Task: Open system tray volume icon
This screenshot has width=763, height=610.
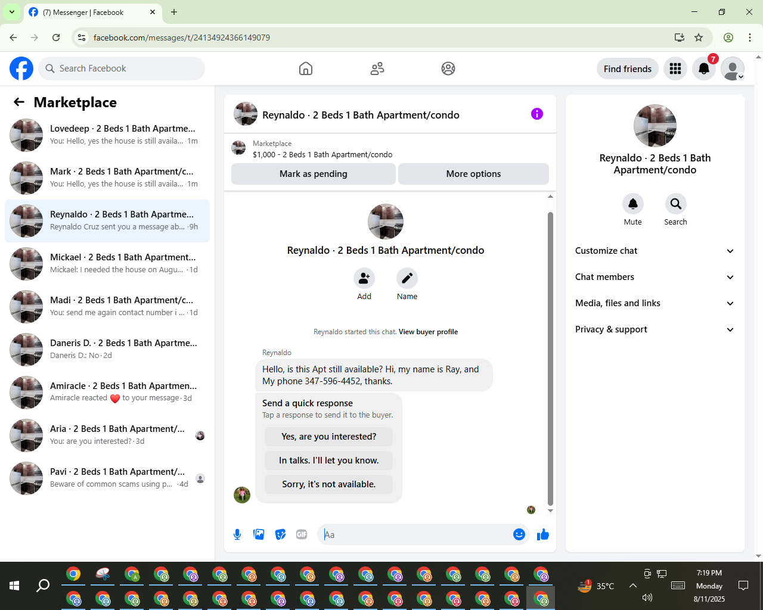Action: click(x=647, y=597)
